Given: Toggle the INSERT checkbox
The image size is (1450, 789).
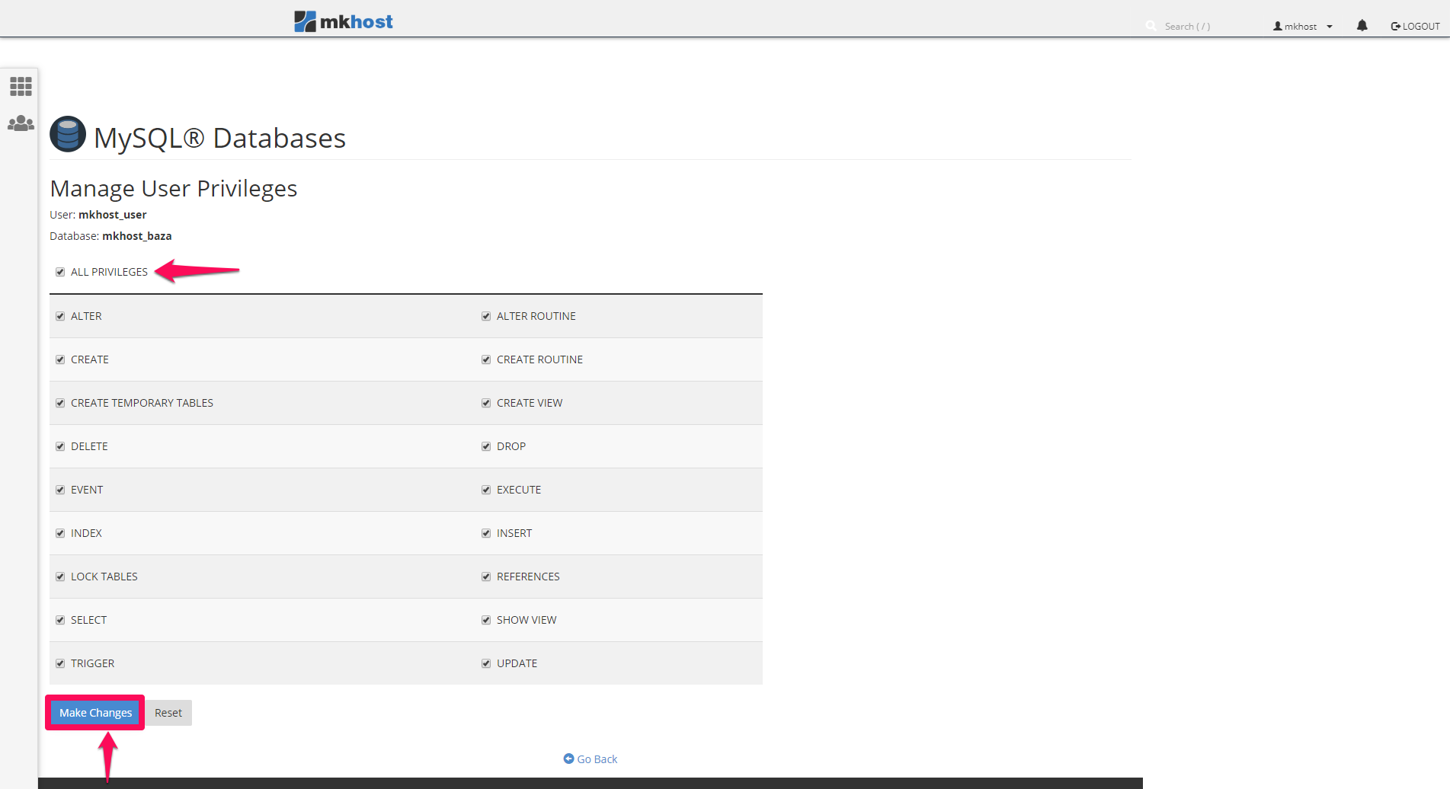Looking at the screenshot, I should coord(486,533).
